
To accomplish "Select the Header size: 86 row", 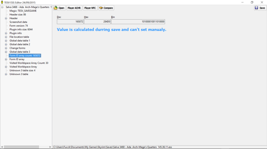I will point(18,15).
